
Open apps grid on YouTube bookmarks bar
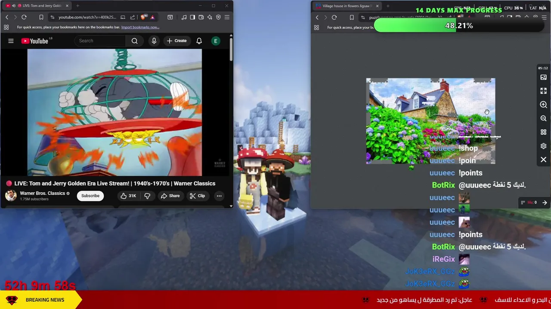(x=6, y=27)
